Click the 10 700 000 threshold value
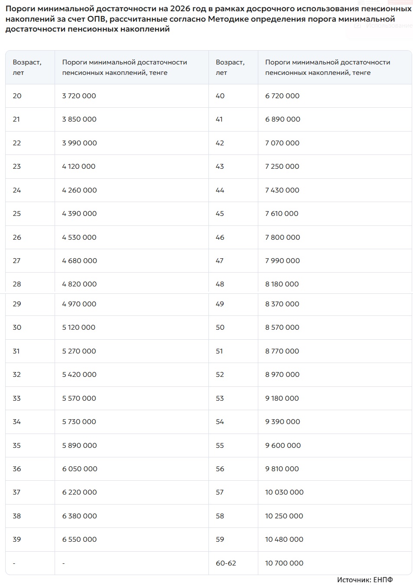Screen dimensions: 413x585 click(x=284, y=563)
